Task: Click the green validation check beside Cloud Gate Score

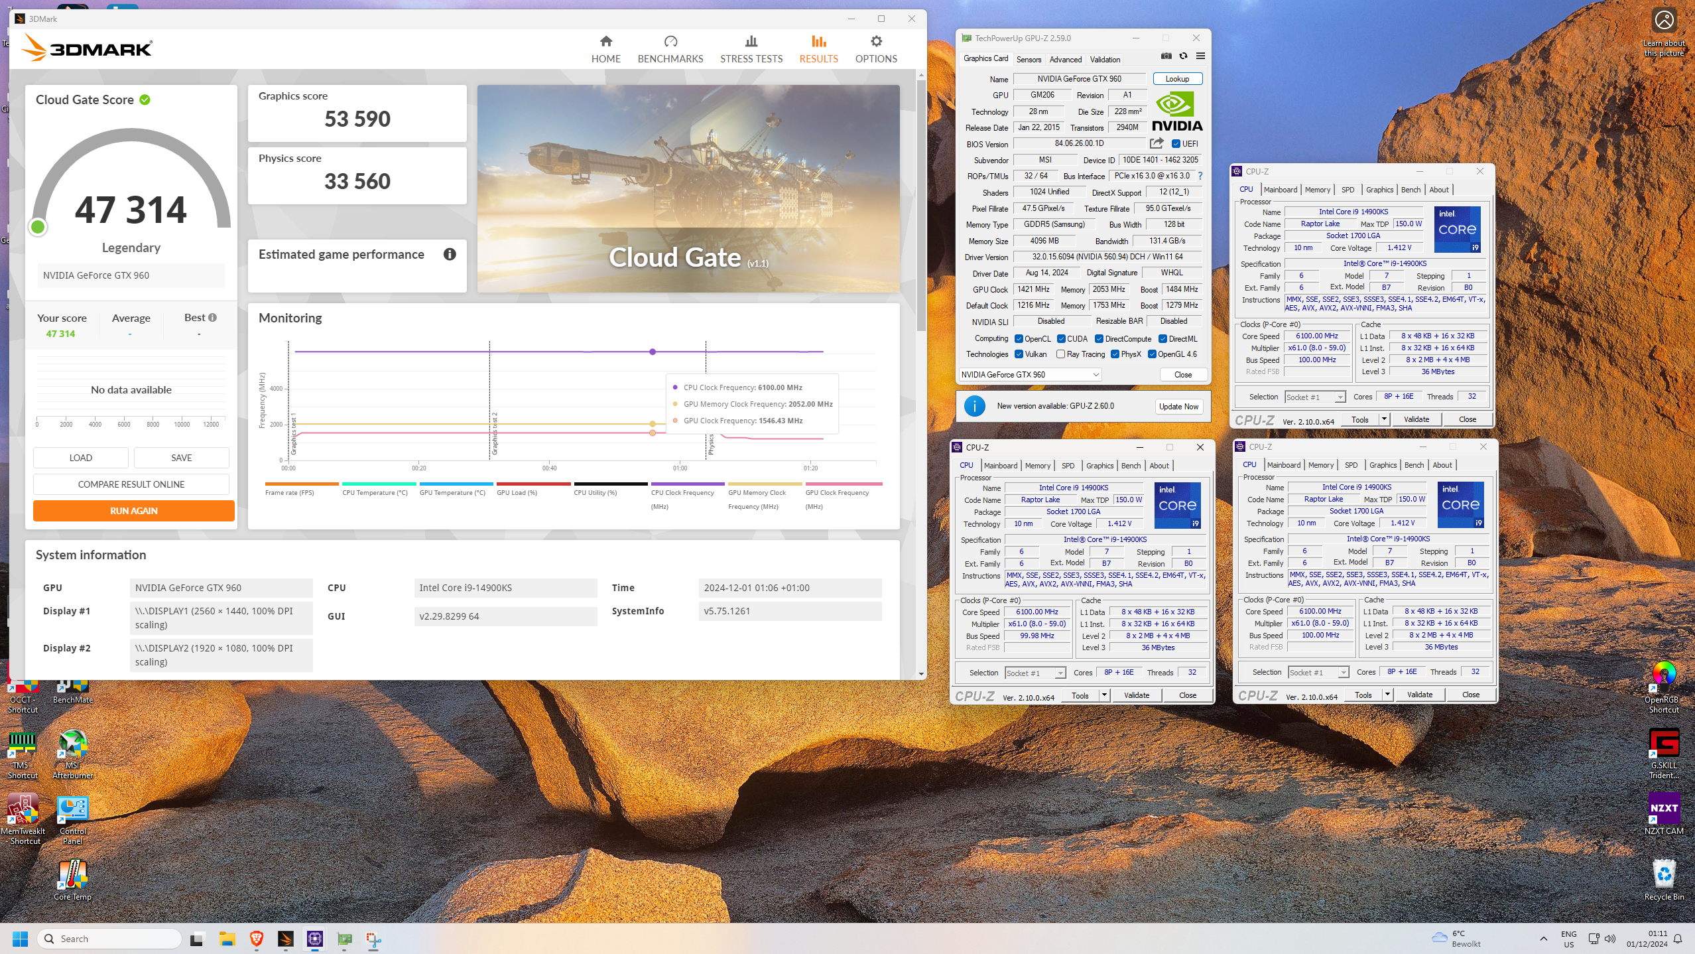Action: coord(145,100)
